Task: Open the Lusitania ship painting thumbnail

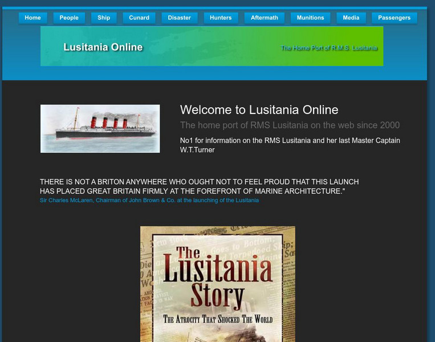Action: 100,128
